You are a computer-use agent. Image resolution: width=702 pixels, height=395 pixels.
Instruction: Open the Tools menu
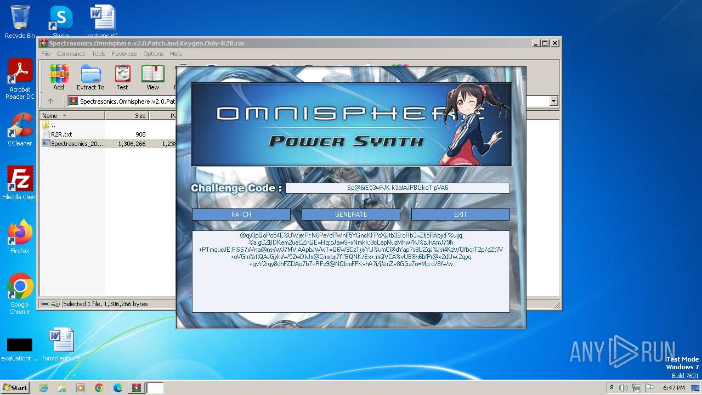99,54
